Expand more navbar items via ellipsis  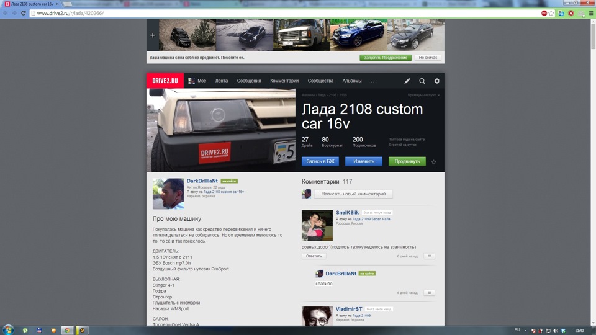click(x=374, y=81)
